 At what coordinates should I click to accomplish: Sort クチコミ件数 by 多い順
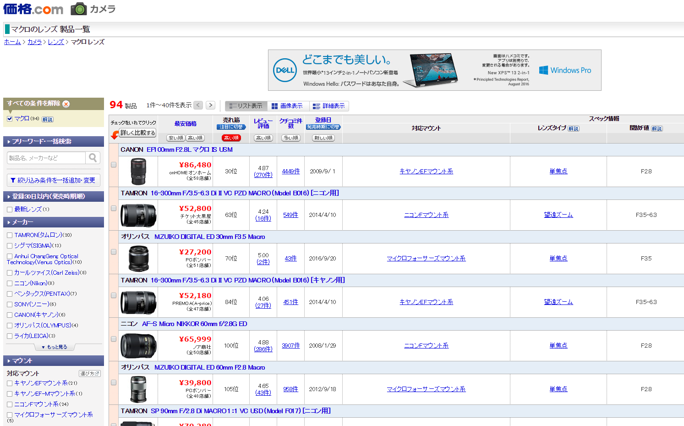[x=291, y=138]
